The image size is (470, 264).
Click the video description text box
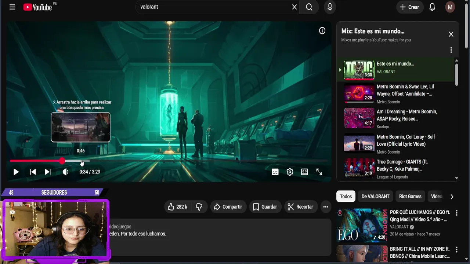point(220,238)
